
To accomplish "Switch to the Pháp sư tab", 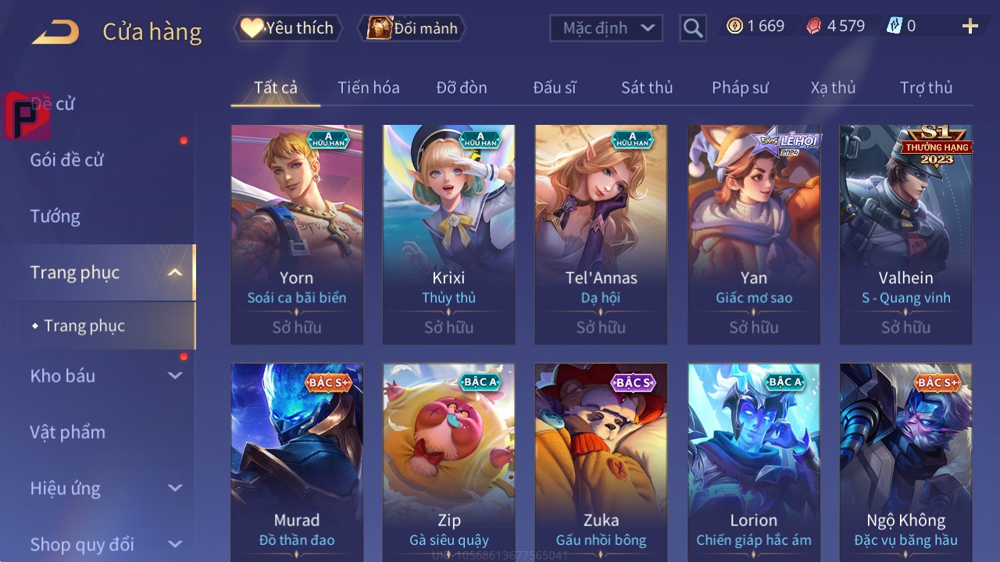I will (x=740, y=87).
